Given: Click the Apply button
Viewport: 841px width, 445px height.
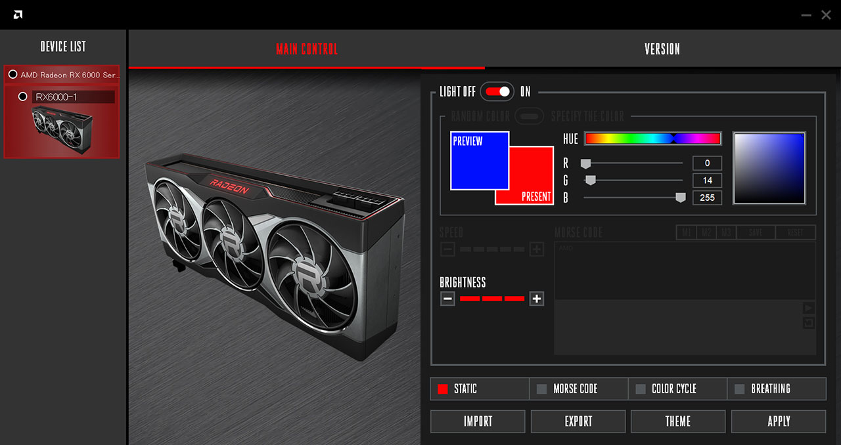Looking at the screenshot, I should [x=779, y=421].
